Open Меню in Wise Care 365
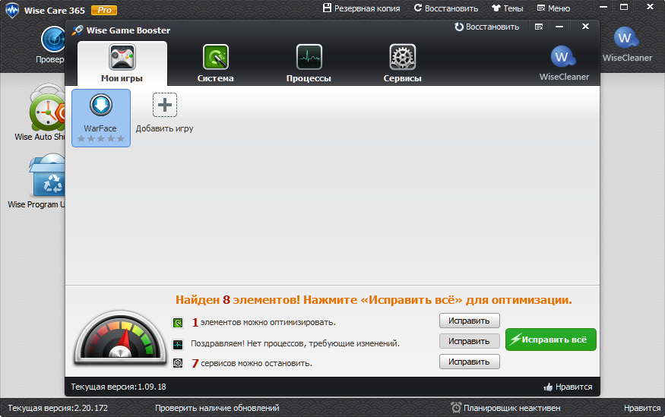The image size is (665, 417). pos(553,8)
